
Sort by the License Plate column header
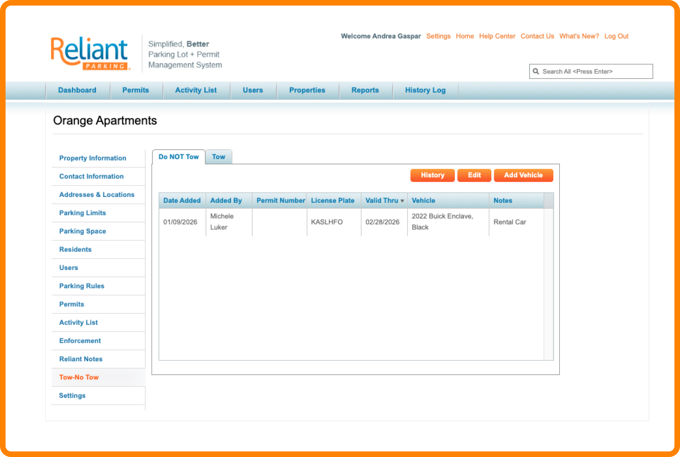(332, 201)
